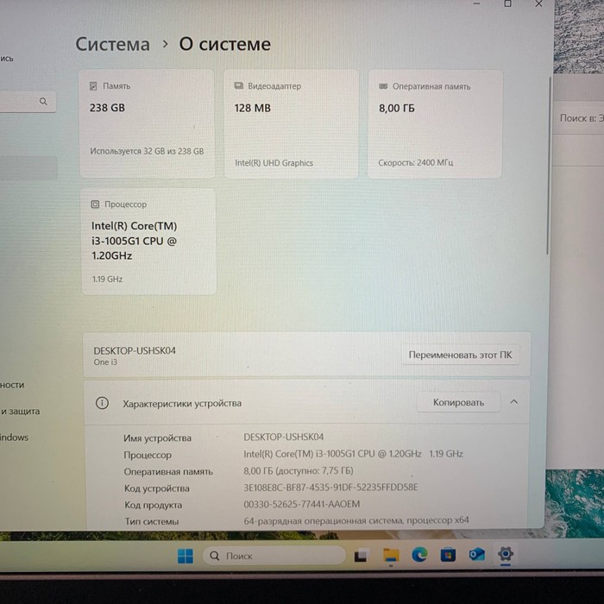
Task: Click the Settings window vertical scrollbar
Action: pos(548,166)
